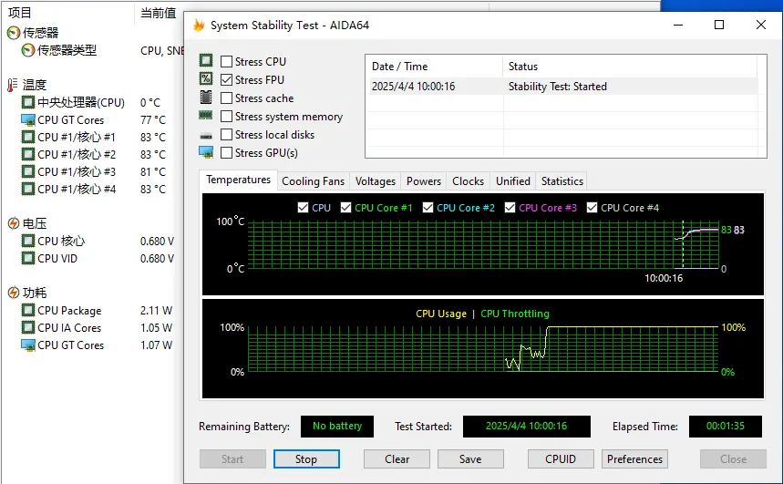Enable the Stress CPU checkbox
Image resolution: width=783 pixels, height=484 pixels.
226,61
